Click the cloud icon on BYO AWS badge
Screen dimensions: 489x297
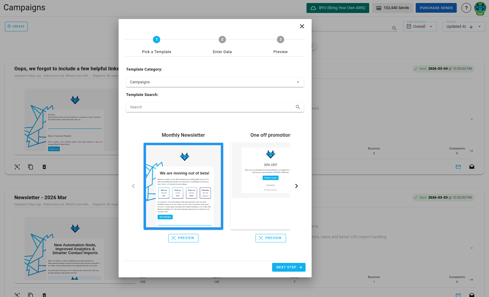coord(313,8)
